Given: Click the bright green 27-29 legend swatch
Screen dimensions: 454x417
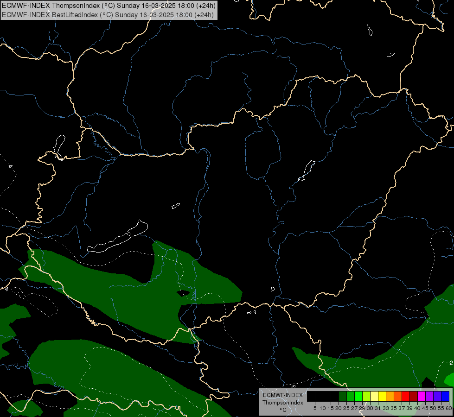Looking at the screenshot, I should (358, 396).
